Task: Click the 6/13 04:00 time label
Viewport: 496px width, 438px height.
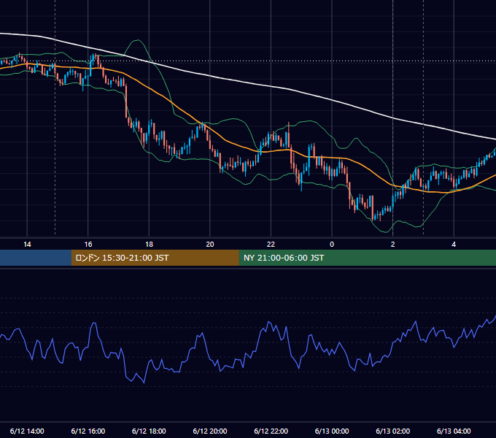Action: point(454,431)
